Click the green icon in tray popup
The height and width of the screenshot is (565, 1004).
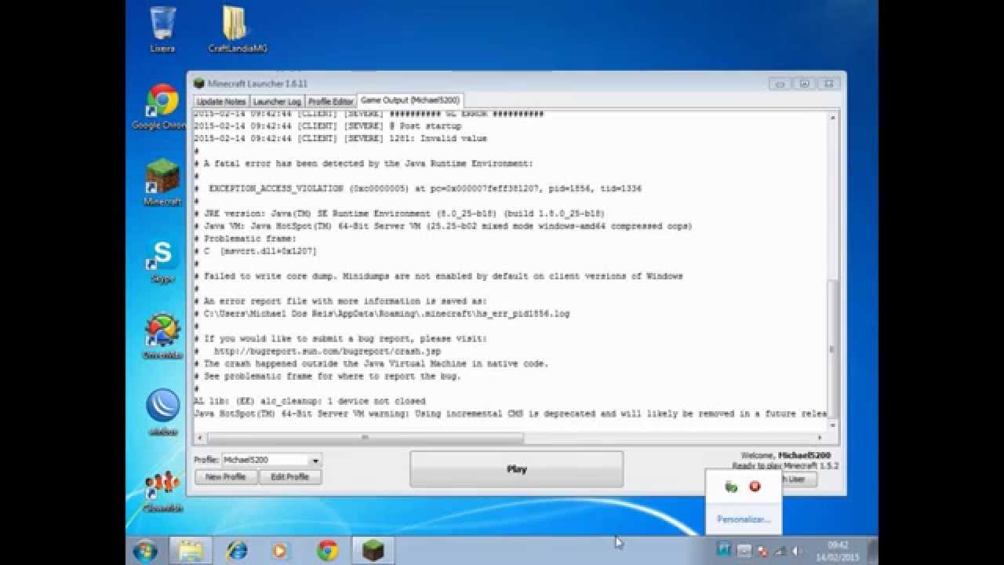[731, 487]
